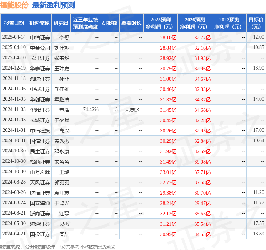Click the 32.77亿 profit value
Image resolution: width=266 pixels, height=250 pixels.
(202, 37)
